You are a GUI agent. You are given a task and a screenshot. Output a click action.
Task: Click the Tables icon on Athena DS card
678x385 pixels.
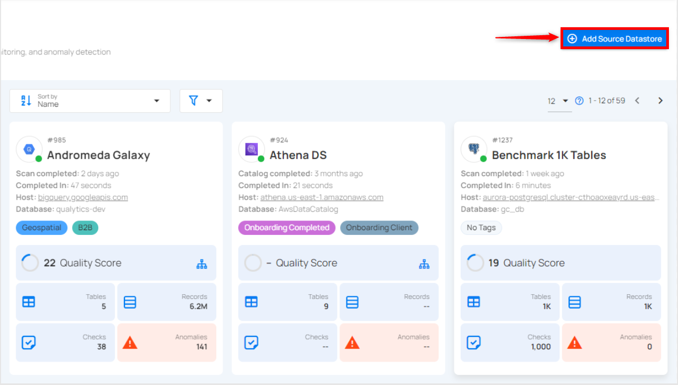[x=251, y=302]
